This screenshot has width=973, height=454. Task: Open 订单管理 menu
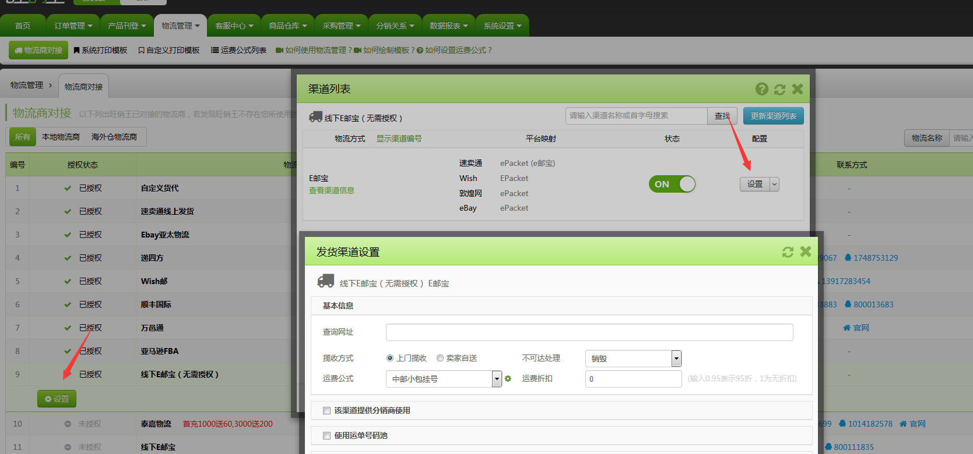73,26
